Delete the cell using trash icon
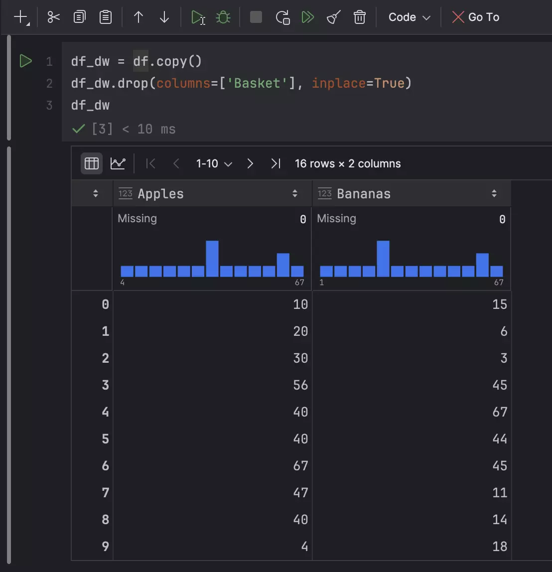The image size is (552, 572). 359,17
